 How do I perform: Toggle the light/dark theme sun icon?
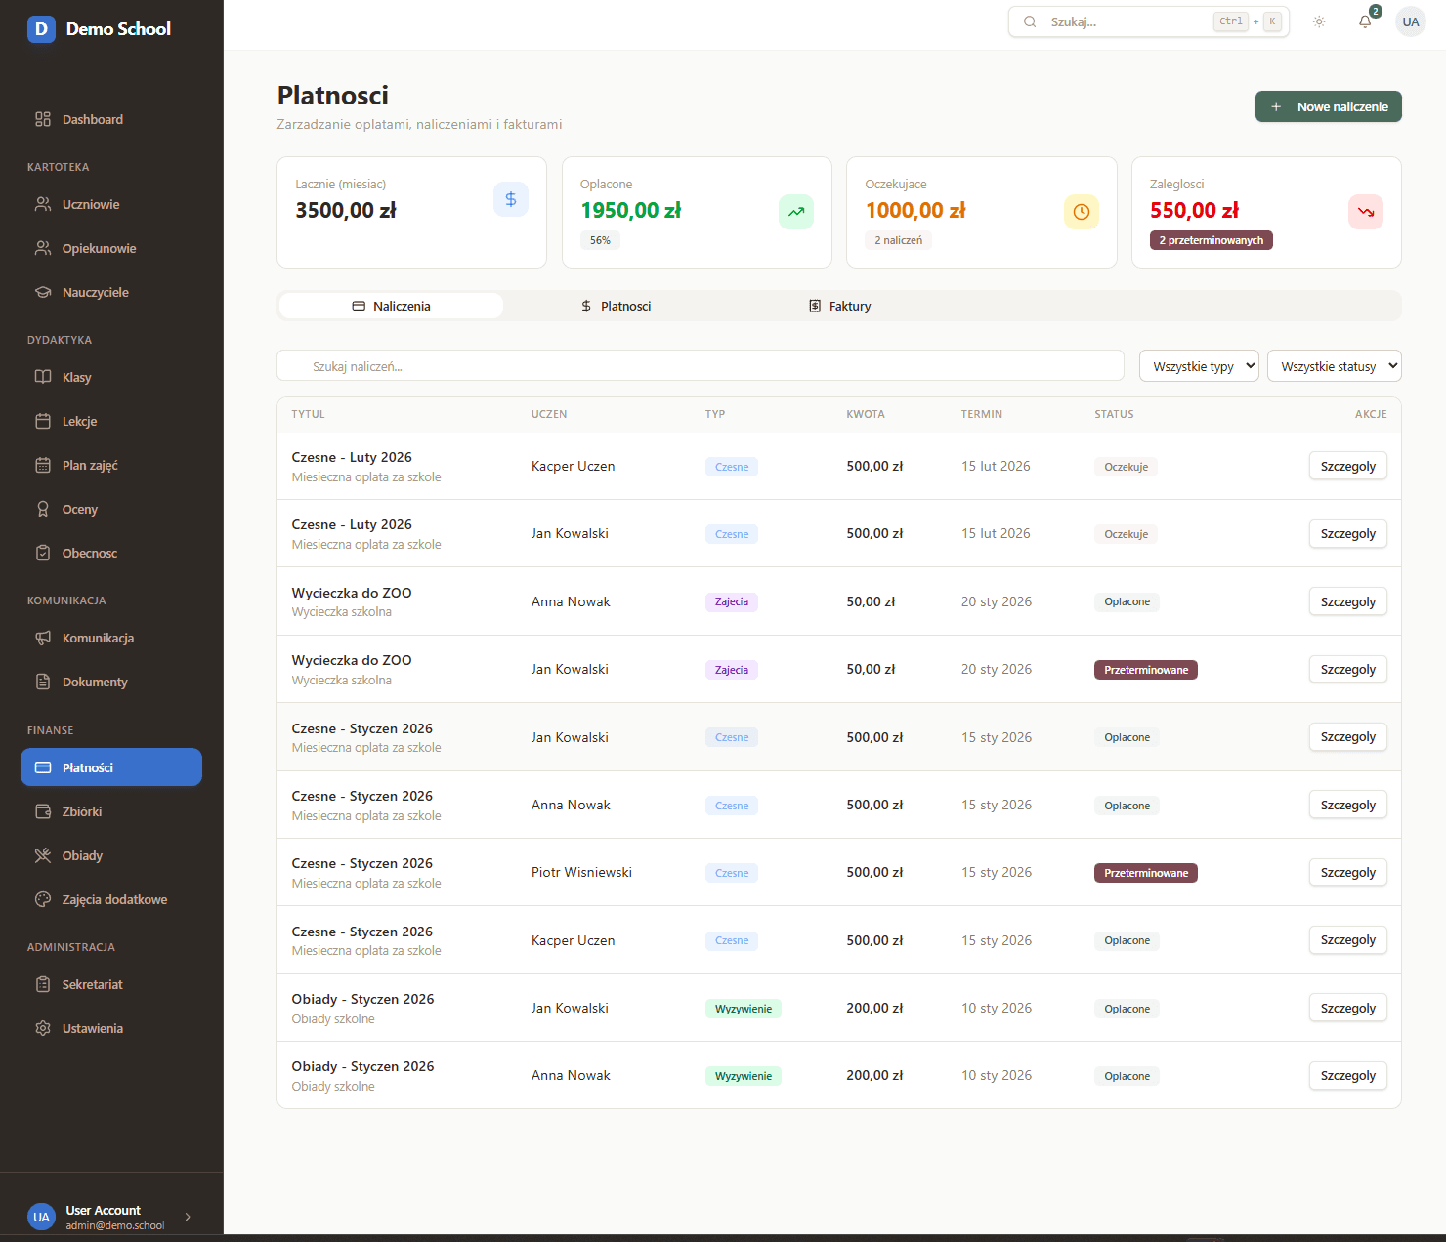[1319, 21]
